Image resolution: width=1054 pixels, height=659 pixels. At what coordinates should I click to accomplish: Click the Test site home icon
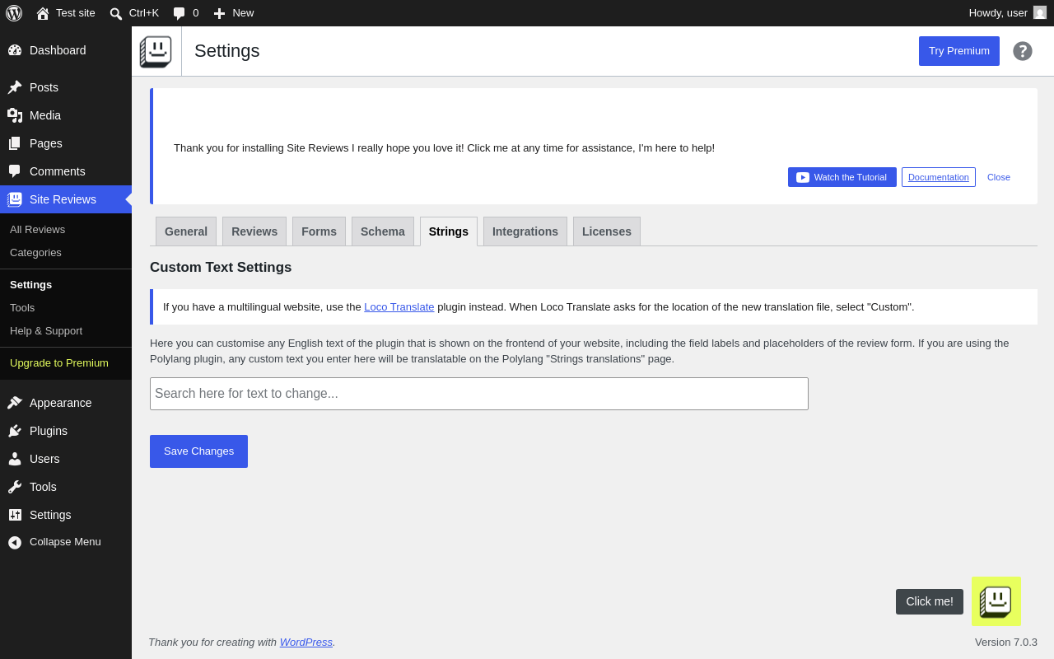coord(43,13)
